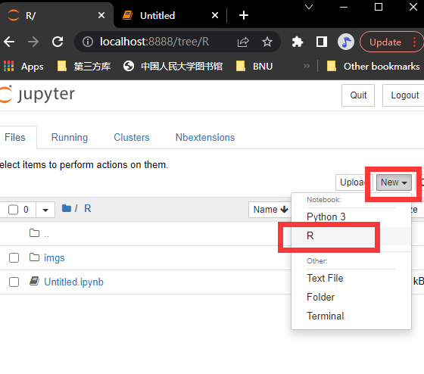Viewport: 424px width, 374px height.
Task: Open the extensions puzzle icon
Action: click(297, 42)
